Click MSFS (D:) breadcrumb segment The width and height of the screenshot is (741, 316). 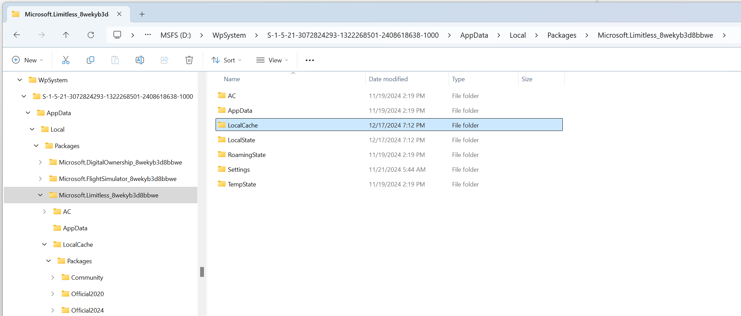[175, 35]
